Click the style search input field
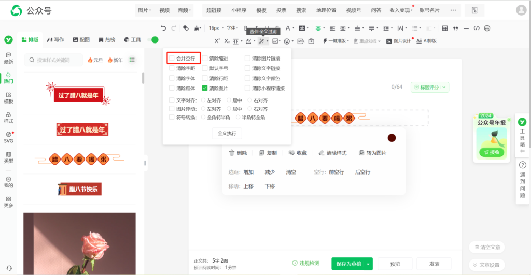Screen dimensions: 531x275 53,60
